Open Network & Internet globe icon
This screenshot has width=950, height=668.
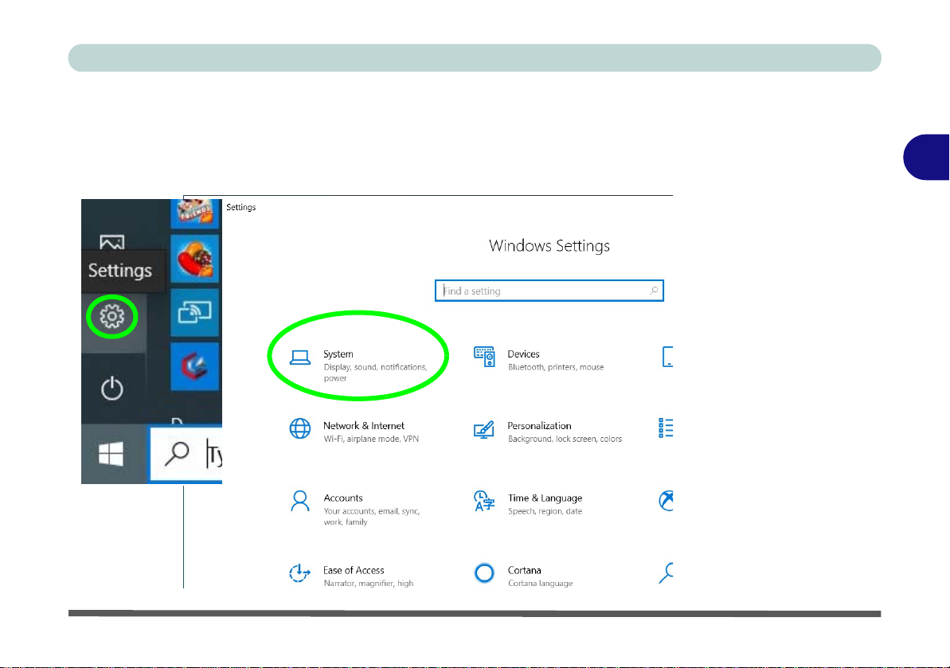(300, 428)
